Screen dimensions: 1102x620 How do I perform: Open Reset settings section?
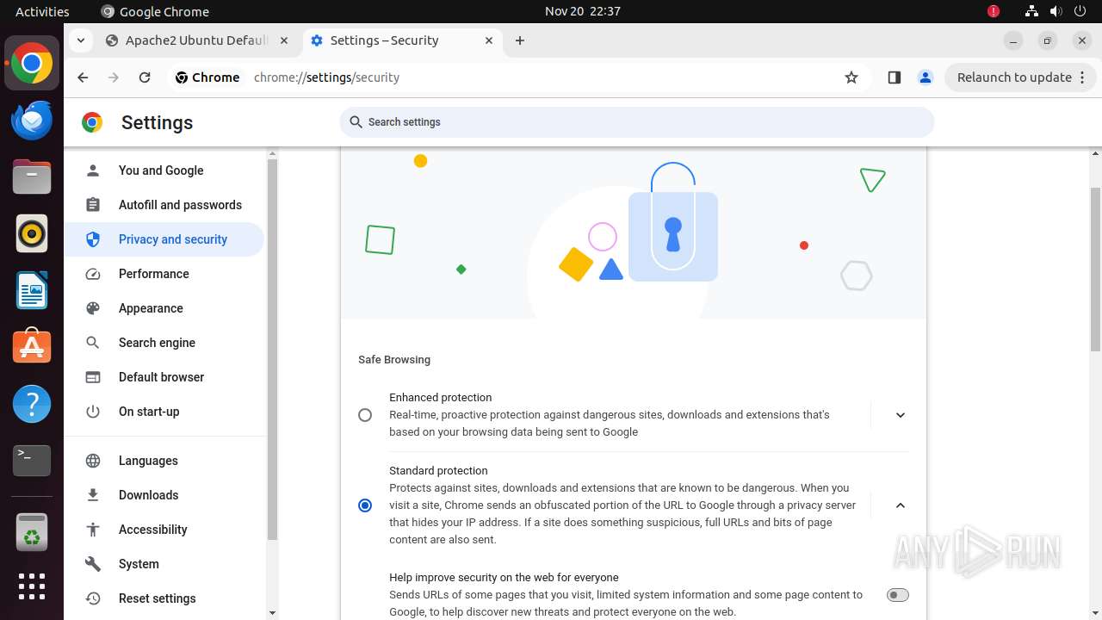coord(164,598)
